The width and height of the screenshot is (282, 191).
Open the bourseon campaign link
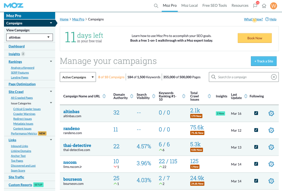pyautogui.click(x=72, y=179)
